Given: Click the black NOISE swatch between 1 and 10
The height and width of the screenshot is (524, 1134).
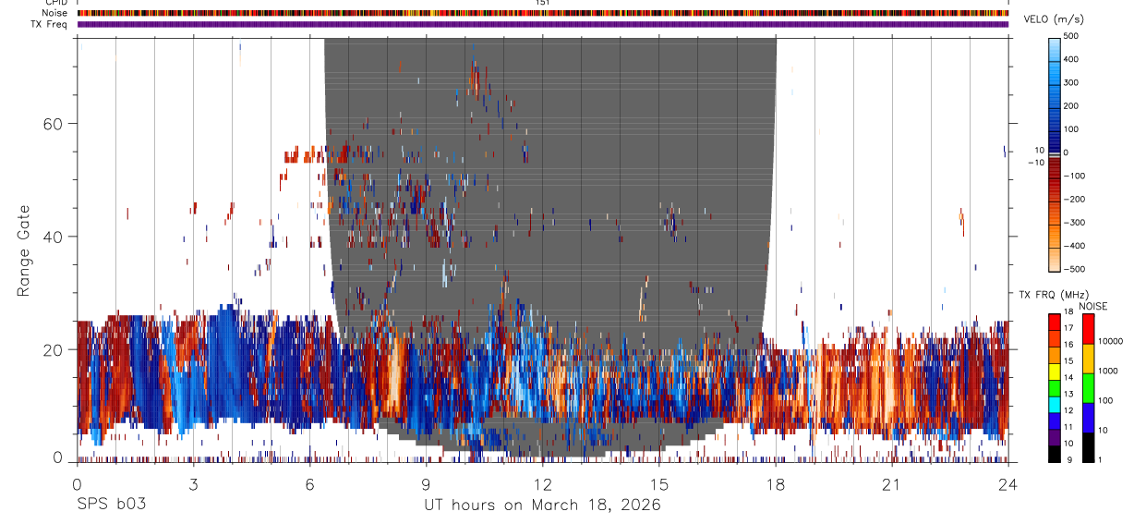Looking at the screenshot, I should 1088,446.
